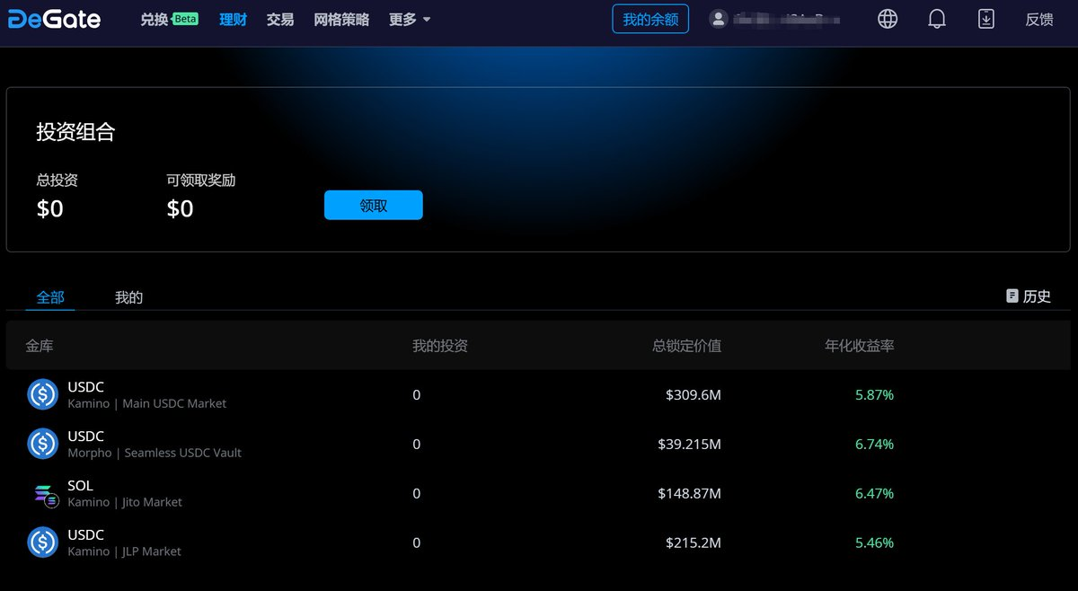1078x591 pixels.
Task: Click the 我的投资 column header
Action: 440,346
